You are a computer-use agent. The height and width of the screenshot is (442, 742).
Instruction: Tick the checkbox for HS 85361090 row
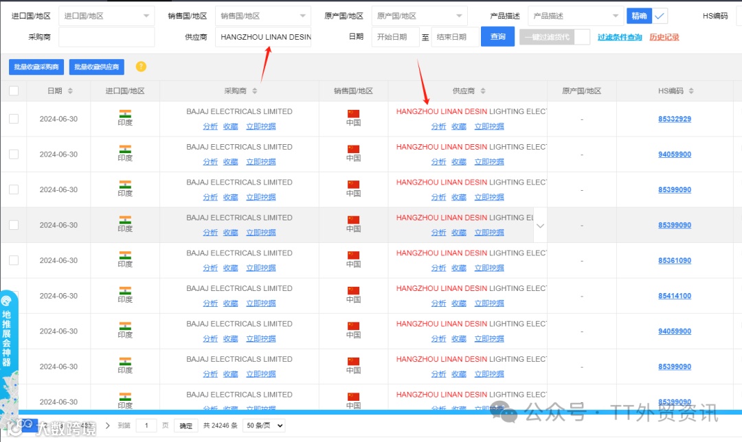point(14,260)
